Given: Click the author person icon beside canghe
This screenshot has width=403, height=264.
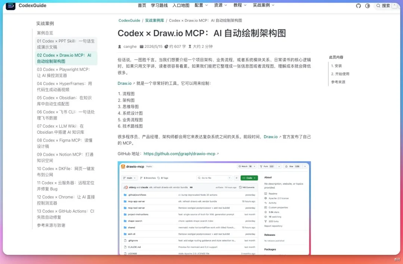Looking at the screenshot, I should pos(119,47).
